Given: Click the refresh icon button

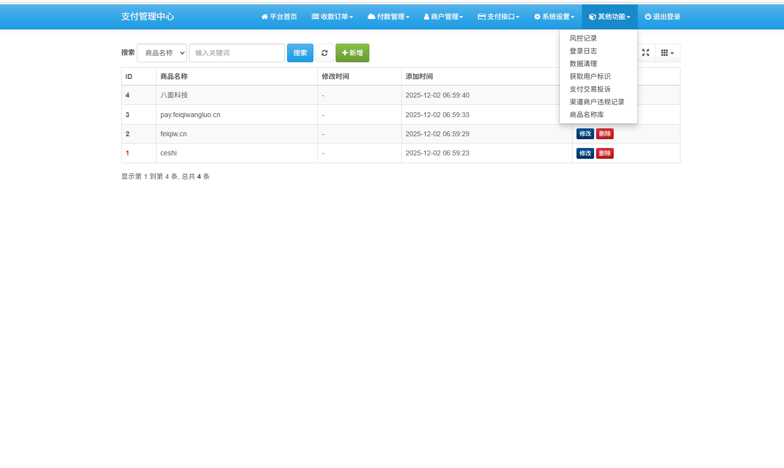Looking at the screenshot, I should [x=324, y=53].
